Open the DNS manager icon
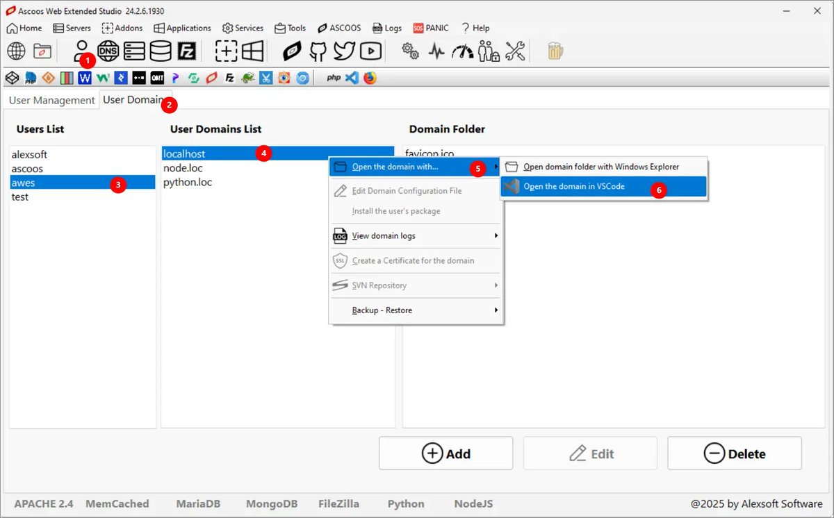Image resolution: width=834 pixels, height=518 pixels. (108, 51)
